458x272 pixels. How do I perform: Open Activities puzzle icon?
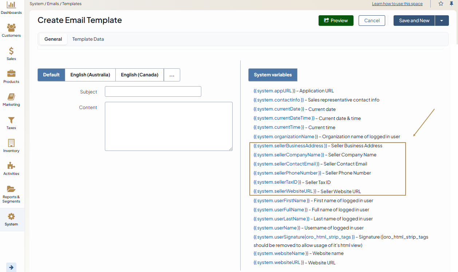coord(11,166)
